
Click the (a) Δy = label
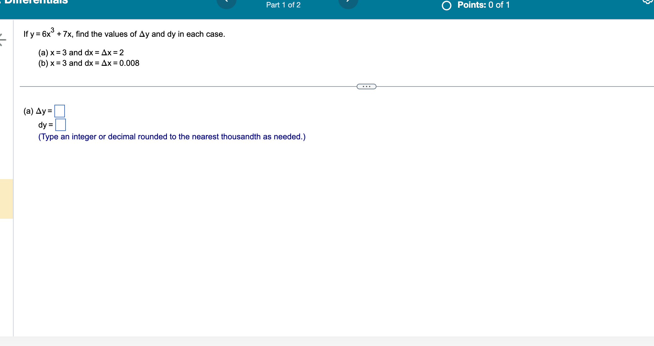click(38, 111)
